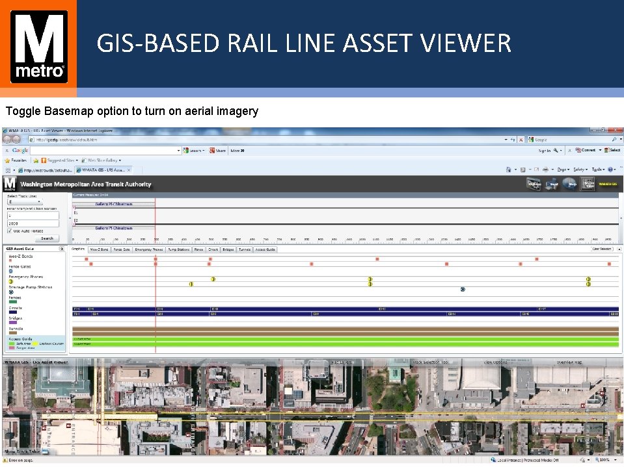Switch to the Wee-Z Bond tab
Image resolution: width=624 pixels, height=467 pixels.
pos(99,249)
